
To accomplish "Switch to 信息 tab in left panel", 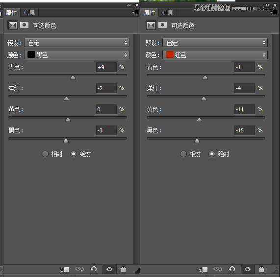I will [29, 13].
